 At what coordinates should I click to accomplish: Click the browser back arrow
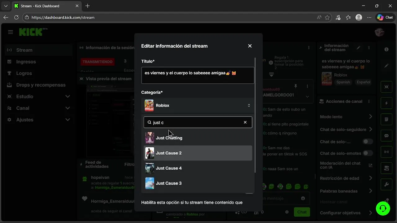[x=6, y=17]
